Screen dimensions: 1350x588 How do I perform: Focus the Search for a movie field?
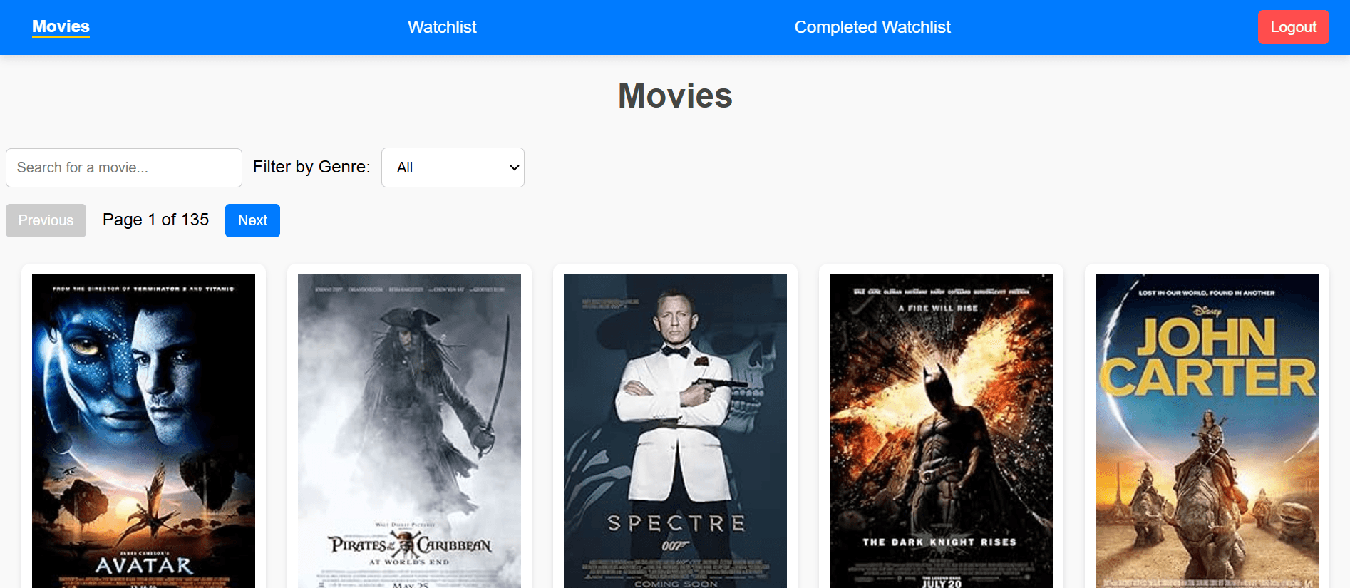[x=124, y=167]
